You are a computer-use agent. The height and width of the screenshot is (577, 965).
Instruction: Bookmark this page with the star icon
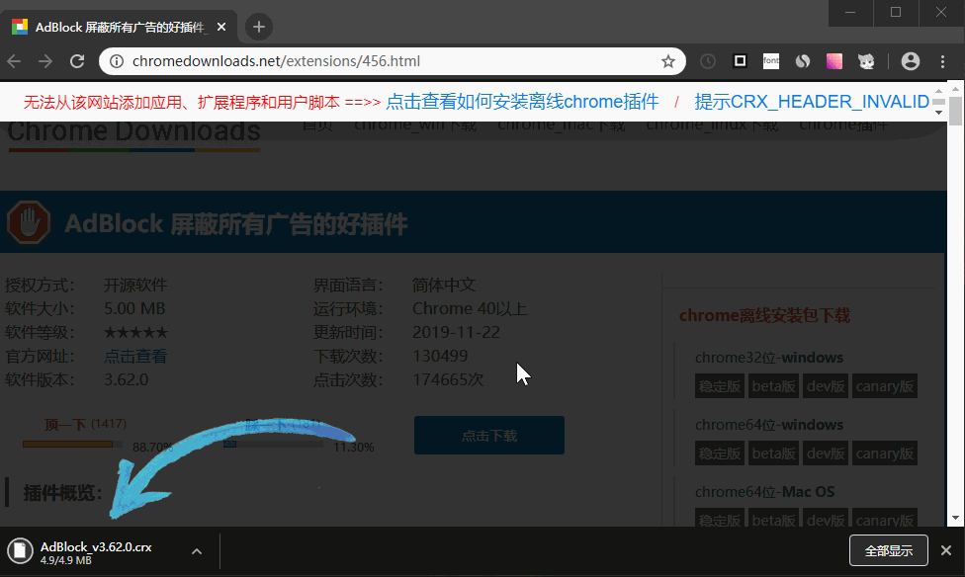click(x=668, y=61)
